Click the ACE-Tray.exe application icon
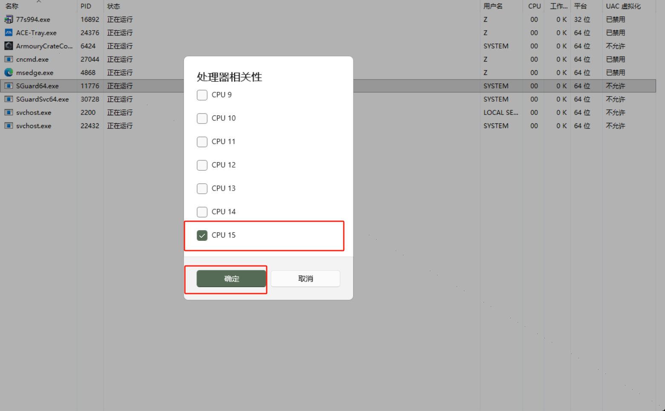Image resolution: width=665 pixels, height=411 pixels. 9,32
